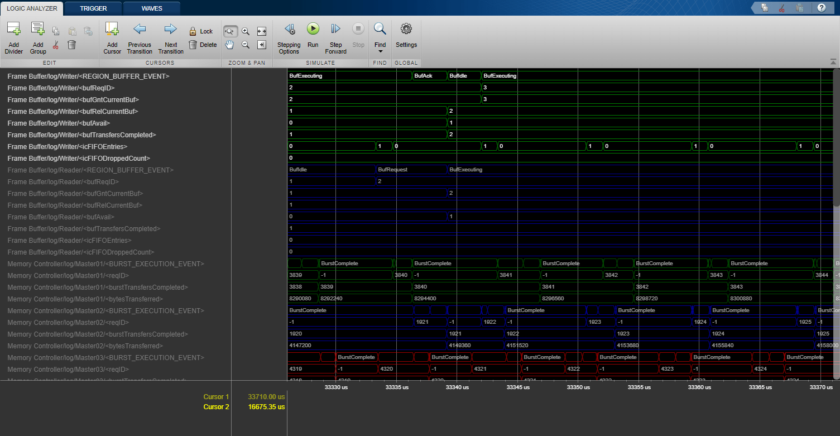This screenshot has width=840, height=436.
Task: Click the quick access bar copy icon
Action: coord(765,8)
